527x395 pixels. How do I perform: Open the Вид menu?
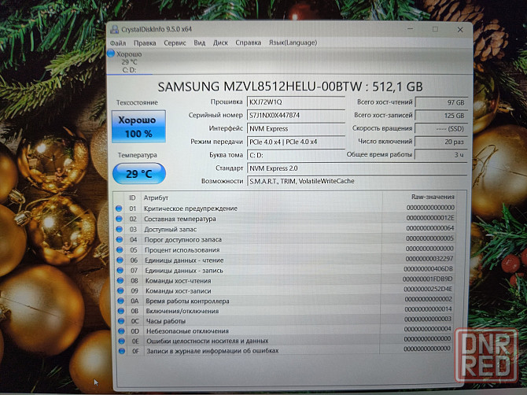pyautogui.click(x=200, y=42)
